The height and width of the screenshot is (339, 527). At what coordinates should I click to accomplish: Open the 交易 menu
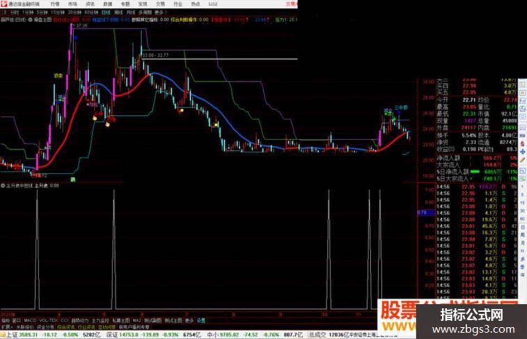(160, 4)
